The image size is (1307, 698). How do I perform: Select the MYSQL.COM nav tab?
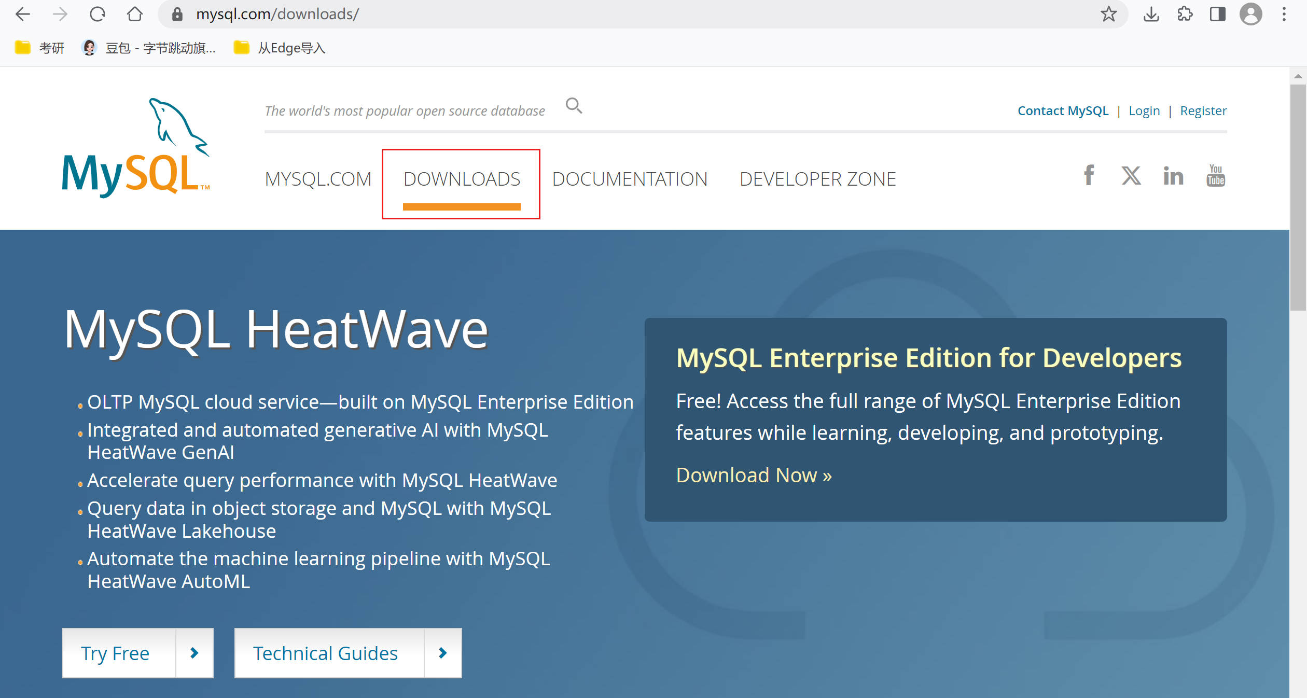pyautogui.click(x=318, y=179)
